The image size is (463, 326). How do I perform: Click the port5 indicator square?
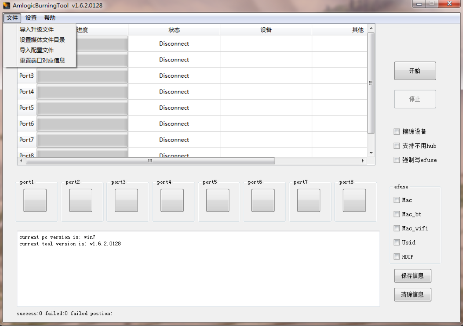pos(218,200)
